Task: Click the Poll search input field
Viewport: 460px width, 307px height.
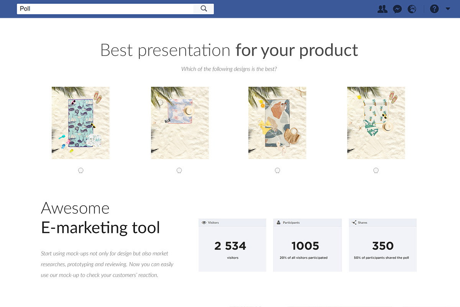Action: (x=105, y=8)
